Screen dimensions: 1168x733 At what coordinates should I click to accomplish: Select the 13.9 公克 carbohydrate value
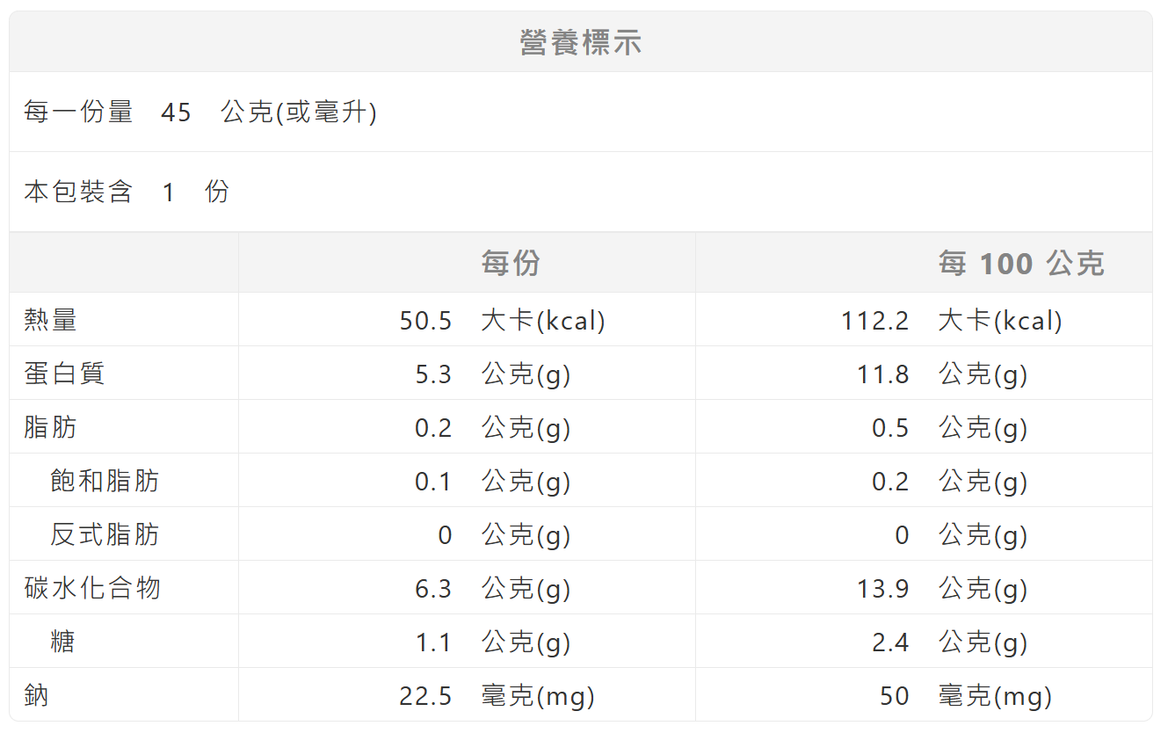coord(942,589)
